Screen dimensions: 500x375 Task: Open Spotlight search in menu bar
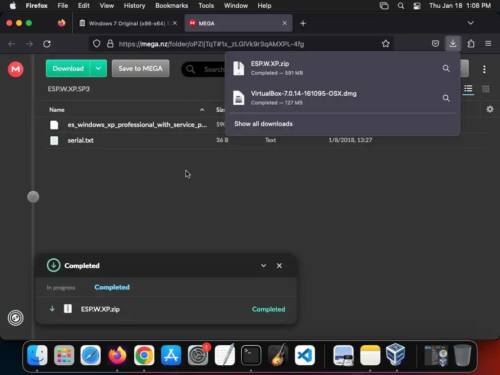pos(401,6)
